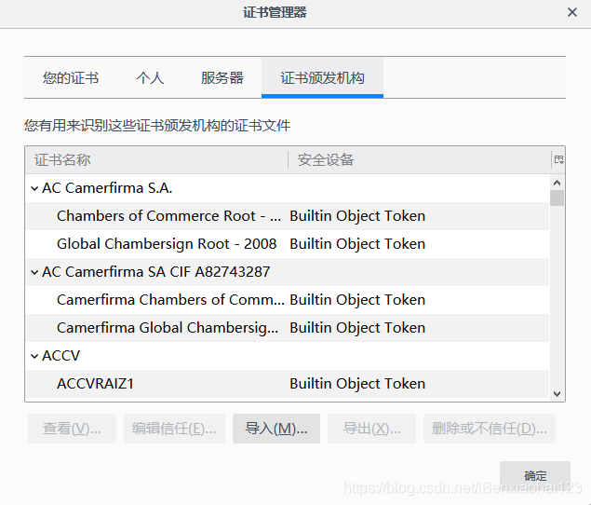Viewport: 591px width, 505px height.
Task: Switch to the 您的证书 tab
Action: coord(71,77)
